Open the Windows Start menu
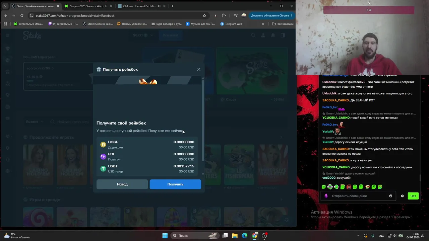The height and width of the screenshot is (241, 429). (165, 236)
